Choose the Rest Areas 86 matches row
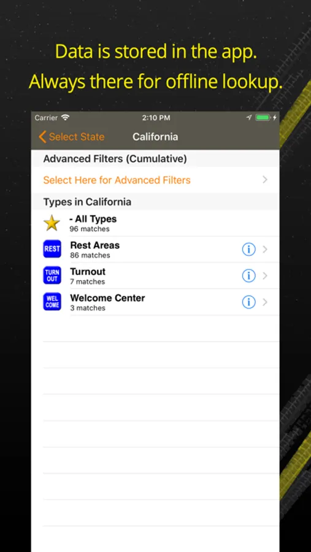This screenshot has height=552, width=311. coord(155,249)
